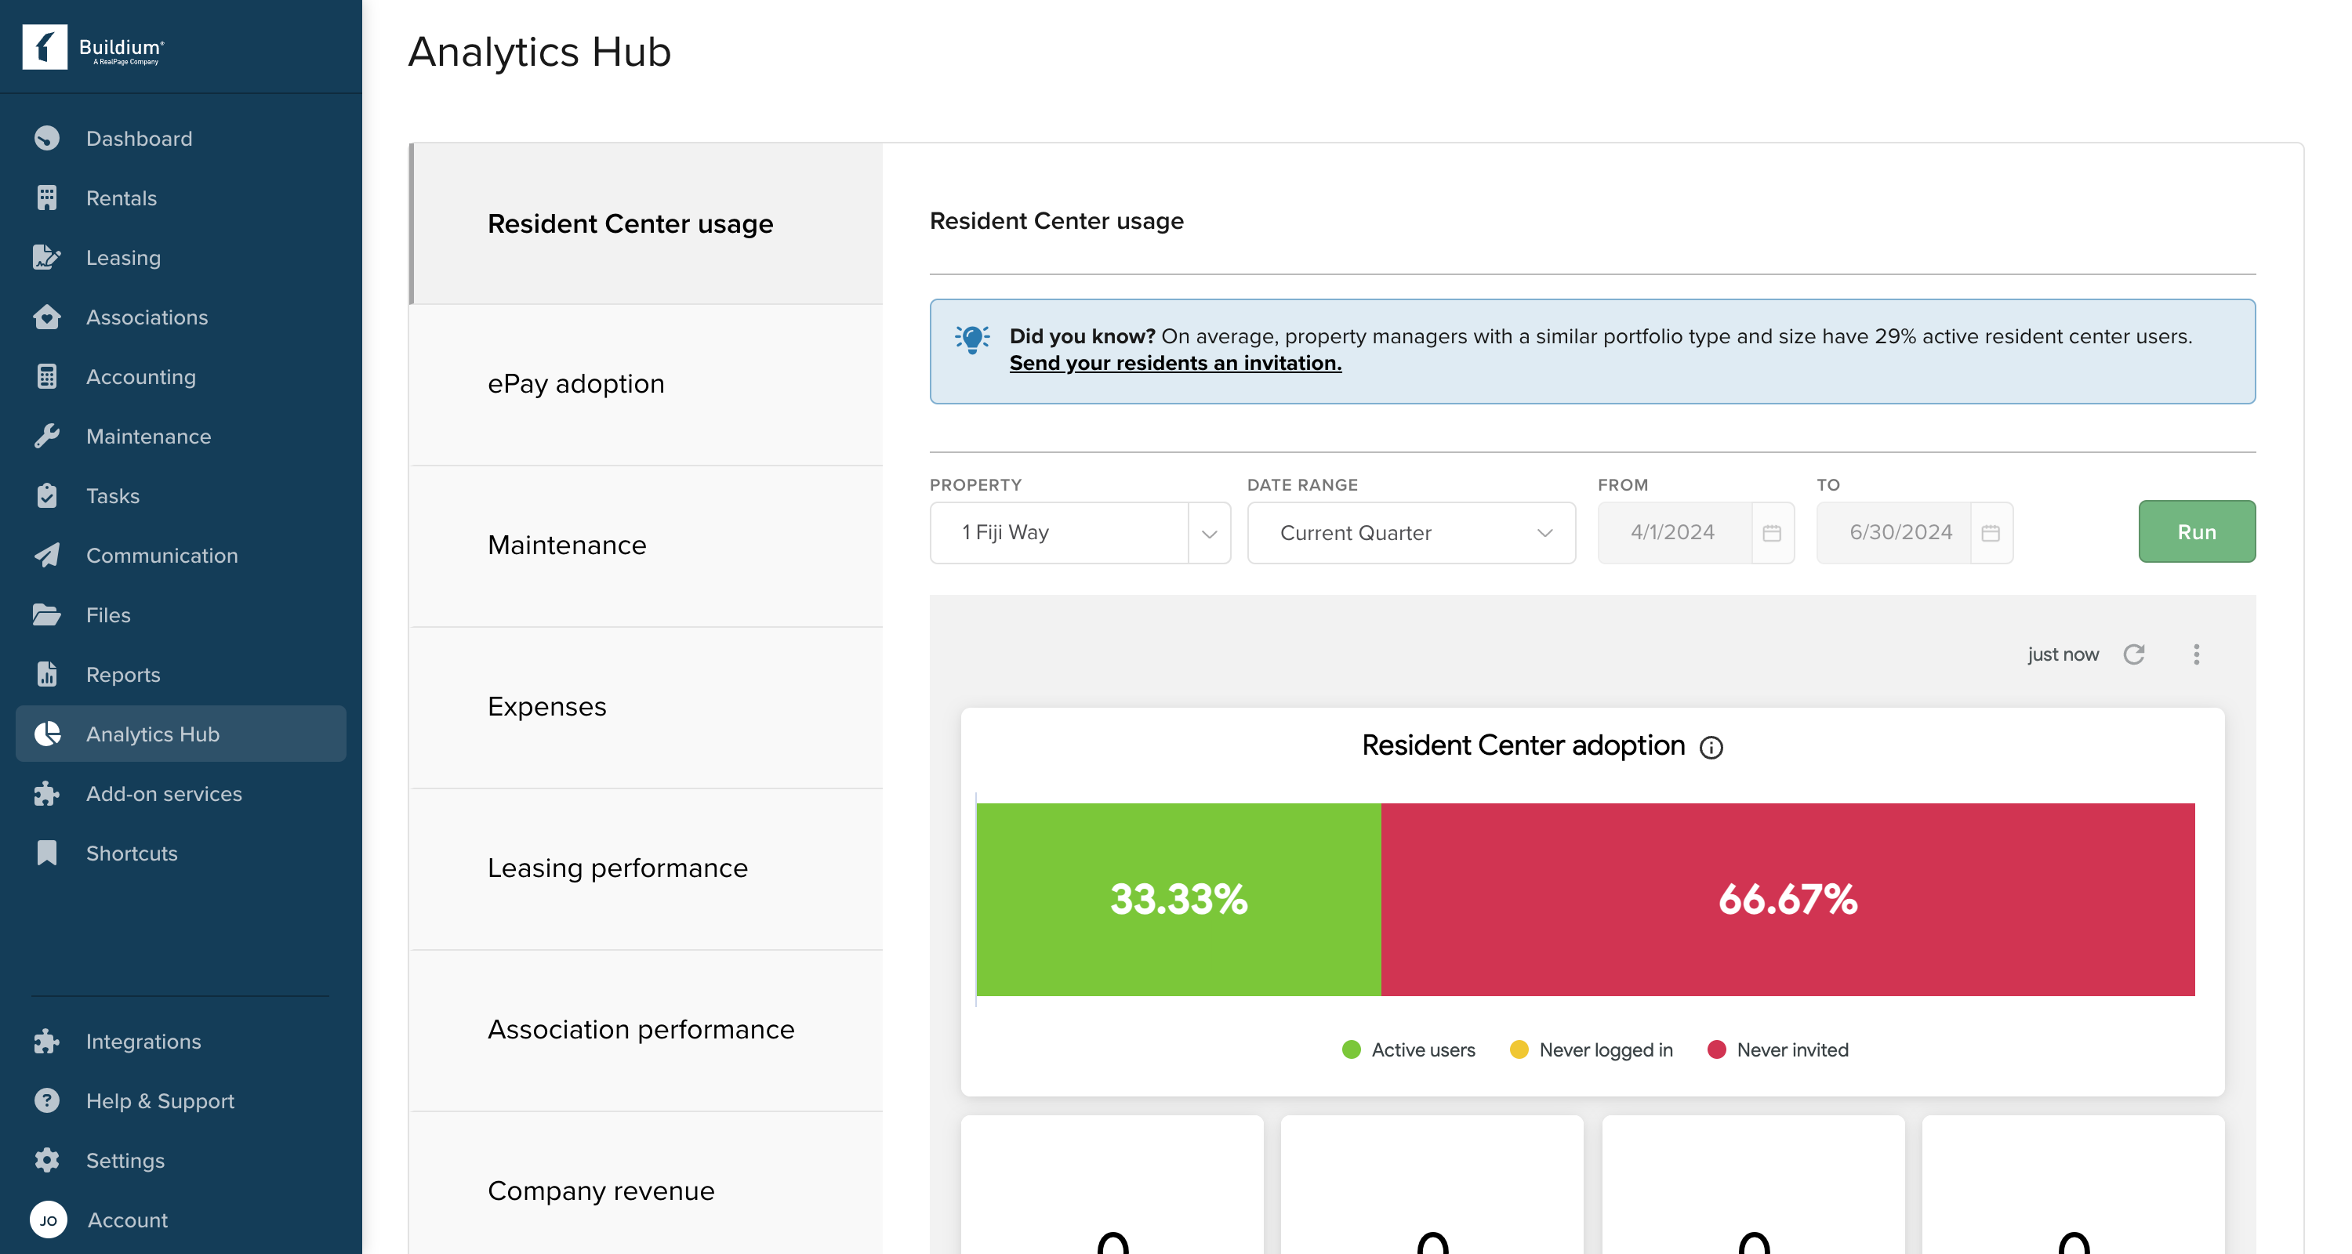Open Dashboard via its gauge icon

pos(46,139)
